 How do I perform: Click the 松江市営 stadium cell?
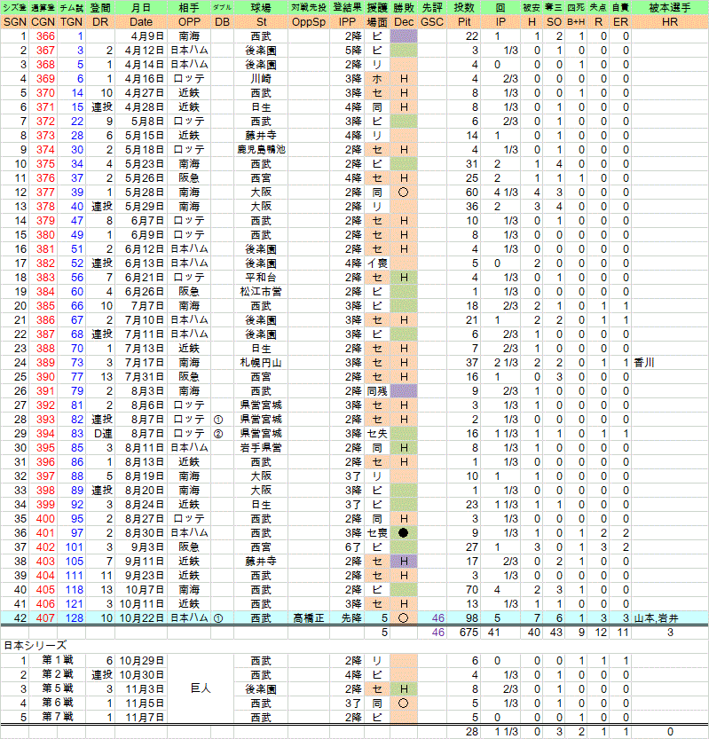click(261, 292)
